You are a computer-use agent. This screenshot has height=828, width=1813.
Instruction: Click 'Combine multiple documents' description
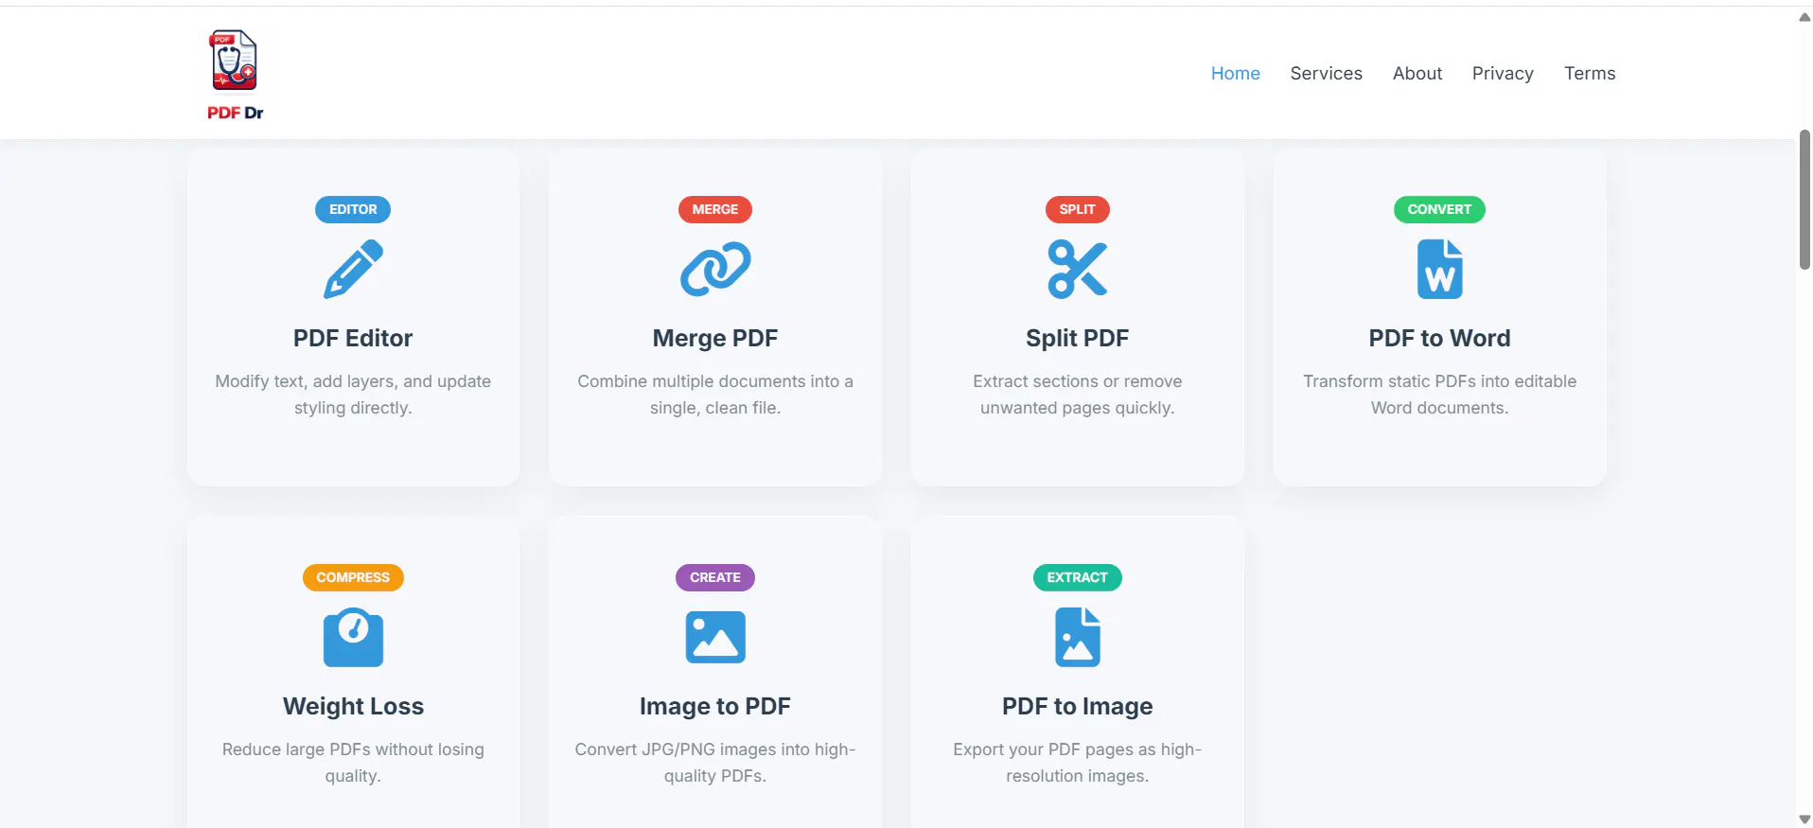715,395
